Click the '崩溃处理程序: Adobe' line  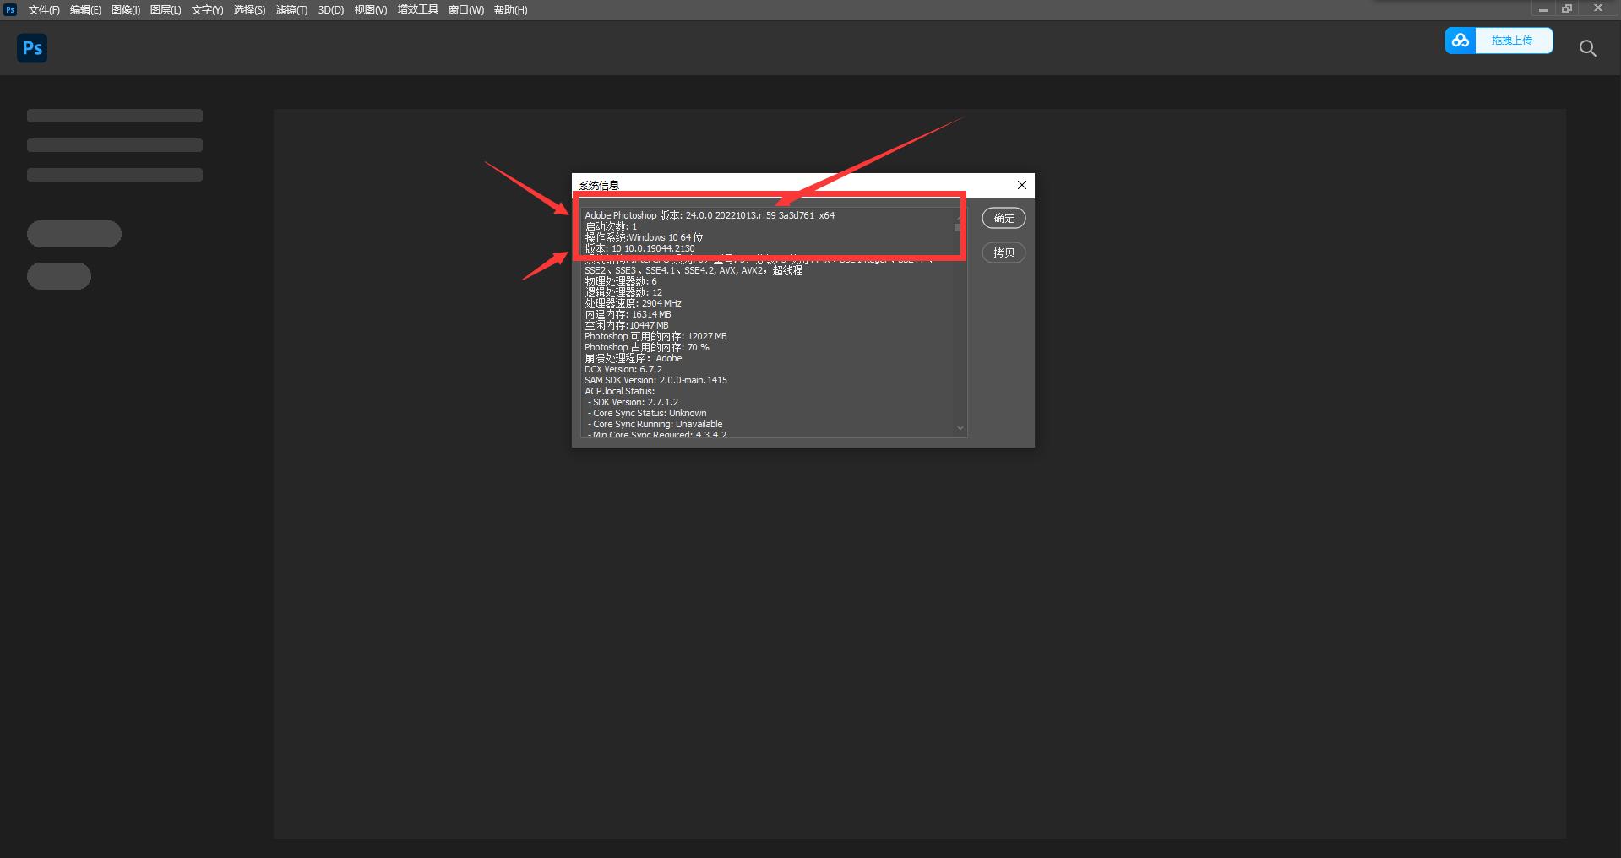(x=634, y=358)
